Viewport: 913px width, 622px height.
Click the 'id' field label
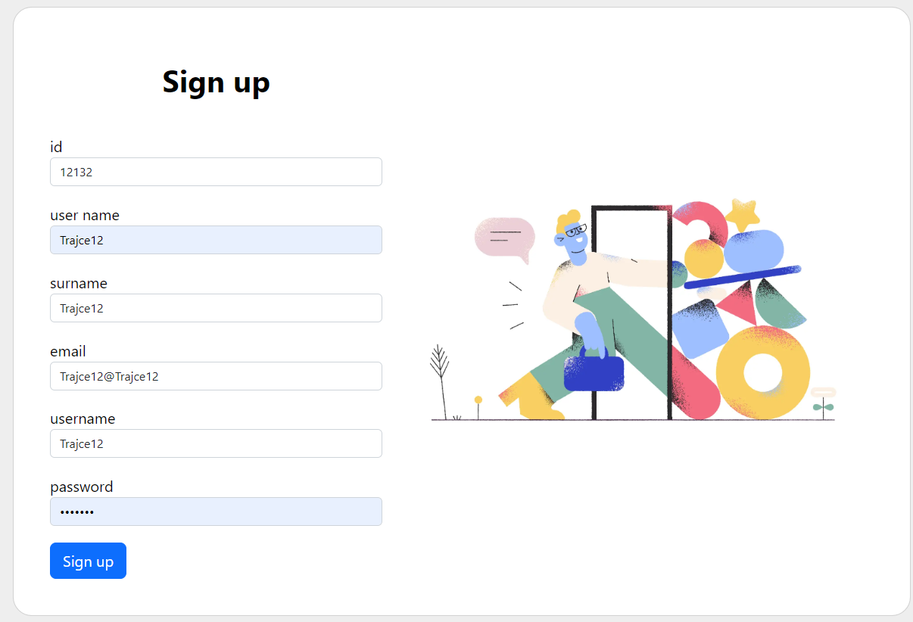click(56, 147)
